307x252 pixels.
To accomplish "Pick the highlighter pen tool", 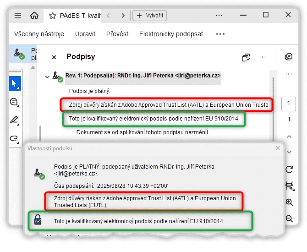I will [x=15, y=121].
